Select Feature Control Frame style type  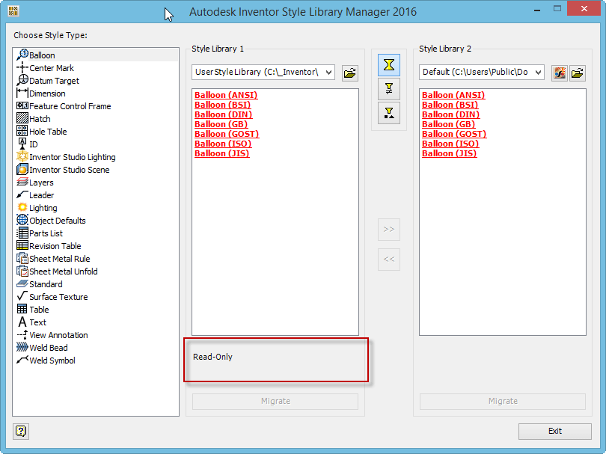[x=64, y=106]
